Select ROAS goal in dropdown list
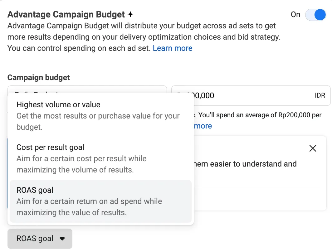The height and width of the screenshot is (252, 332). click(x=100, y=201)
